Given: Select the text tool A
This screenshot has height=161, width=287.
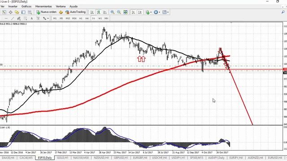Looking at the screenshot, I should pyautogui.click(x=32, y=18).
